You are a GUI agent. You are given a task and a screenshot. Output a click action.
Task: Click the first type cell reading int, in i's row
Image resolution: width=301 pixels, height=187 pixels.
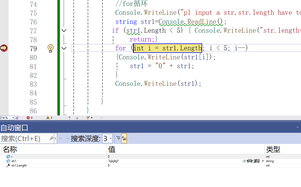point(268,157)
